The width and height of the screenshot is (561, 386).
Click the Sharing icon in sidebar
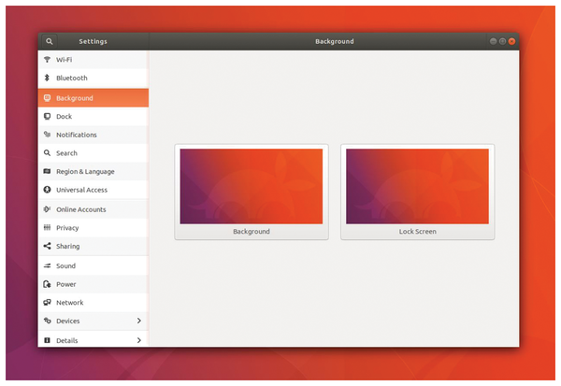coord(47,247)
